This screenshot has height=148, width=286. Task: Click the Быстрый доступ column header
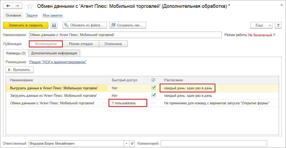click(x=127, y=80)
